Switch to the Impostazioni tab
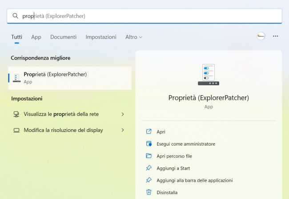This screenshot has height=199, width=289. click(101, 37)
